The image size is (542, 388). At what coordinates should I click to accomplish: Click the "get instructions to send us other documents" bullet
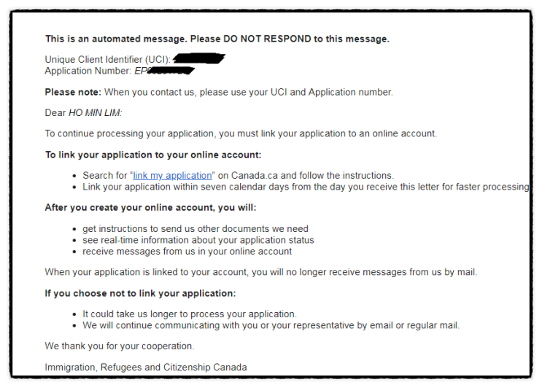point(195,229)
